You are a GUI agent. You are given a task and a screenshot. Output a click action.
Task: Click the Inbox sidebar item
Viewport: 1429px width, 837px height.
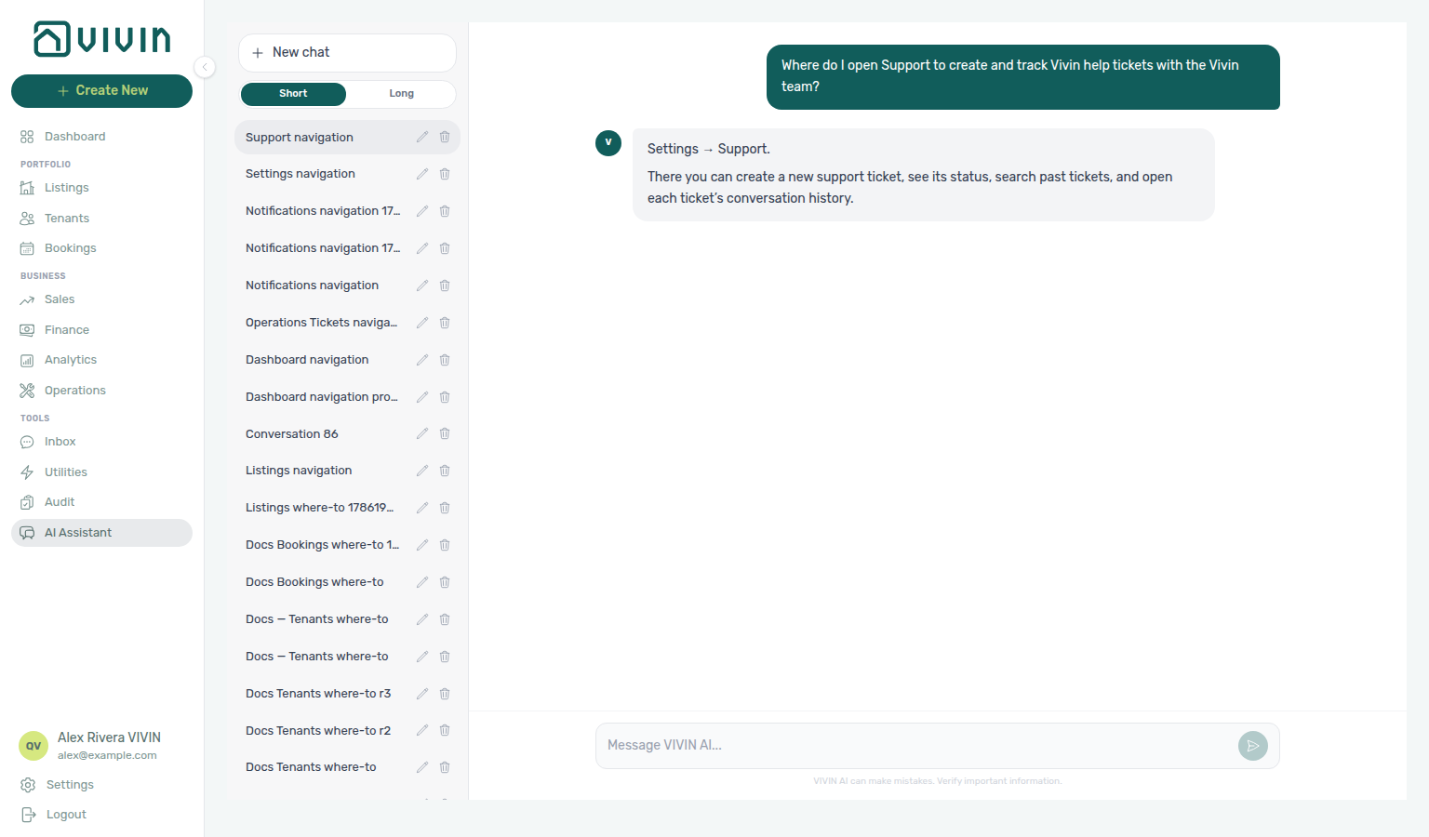coord(101,442)
